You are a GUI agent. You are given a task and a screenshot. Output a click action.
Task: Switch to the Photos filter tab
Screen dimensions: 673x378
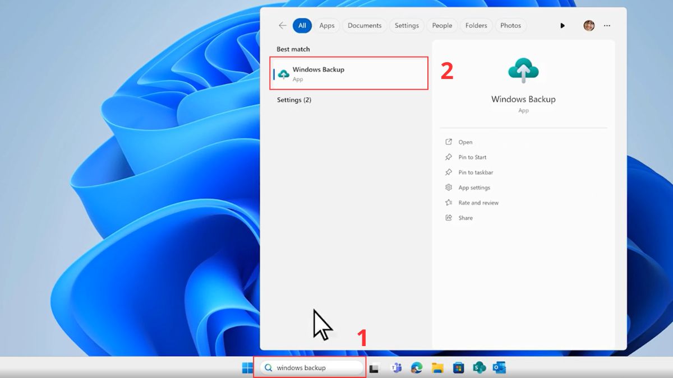coord(511,25)
